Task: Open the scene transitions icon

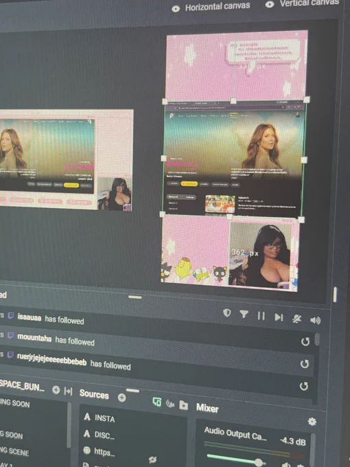Action: click(x=68, y=391)
